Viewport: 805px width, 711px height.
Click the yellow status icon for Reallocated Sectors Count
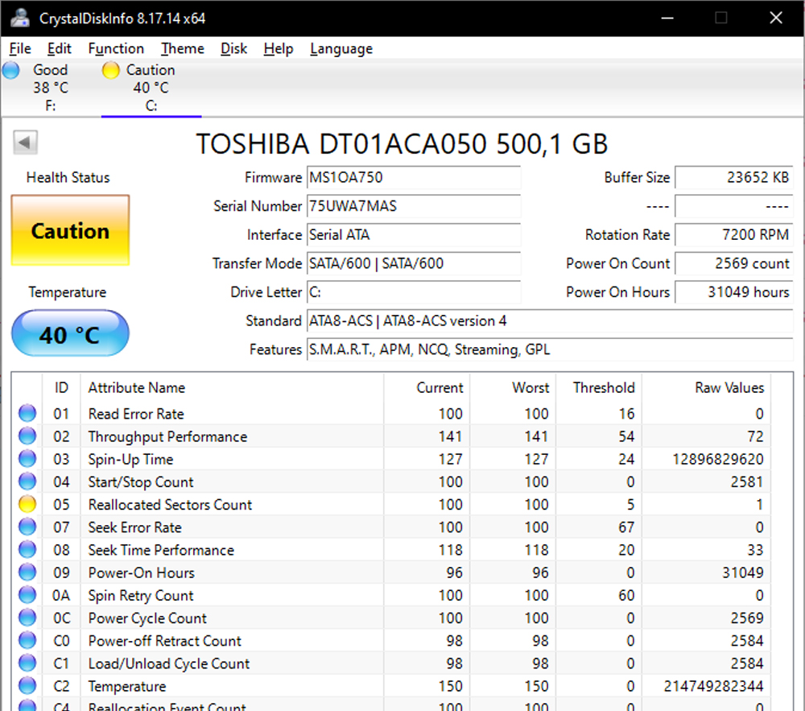coord(27,505)
